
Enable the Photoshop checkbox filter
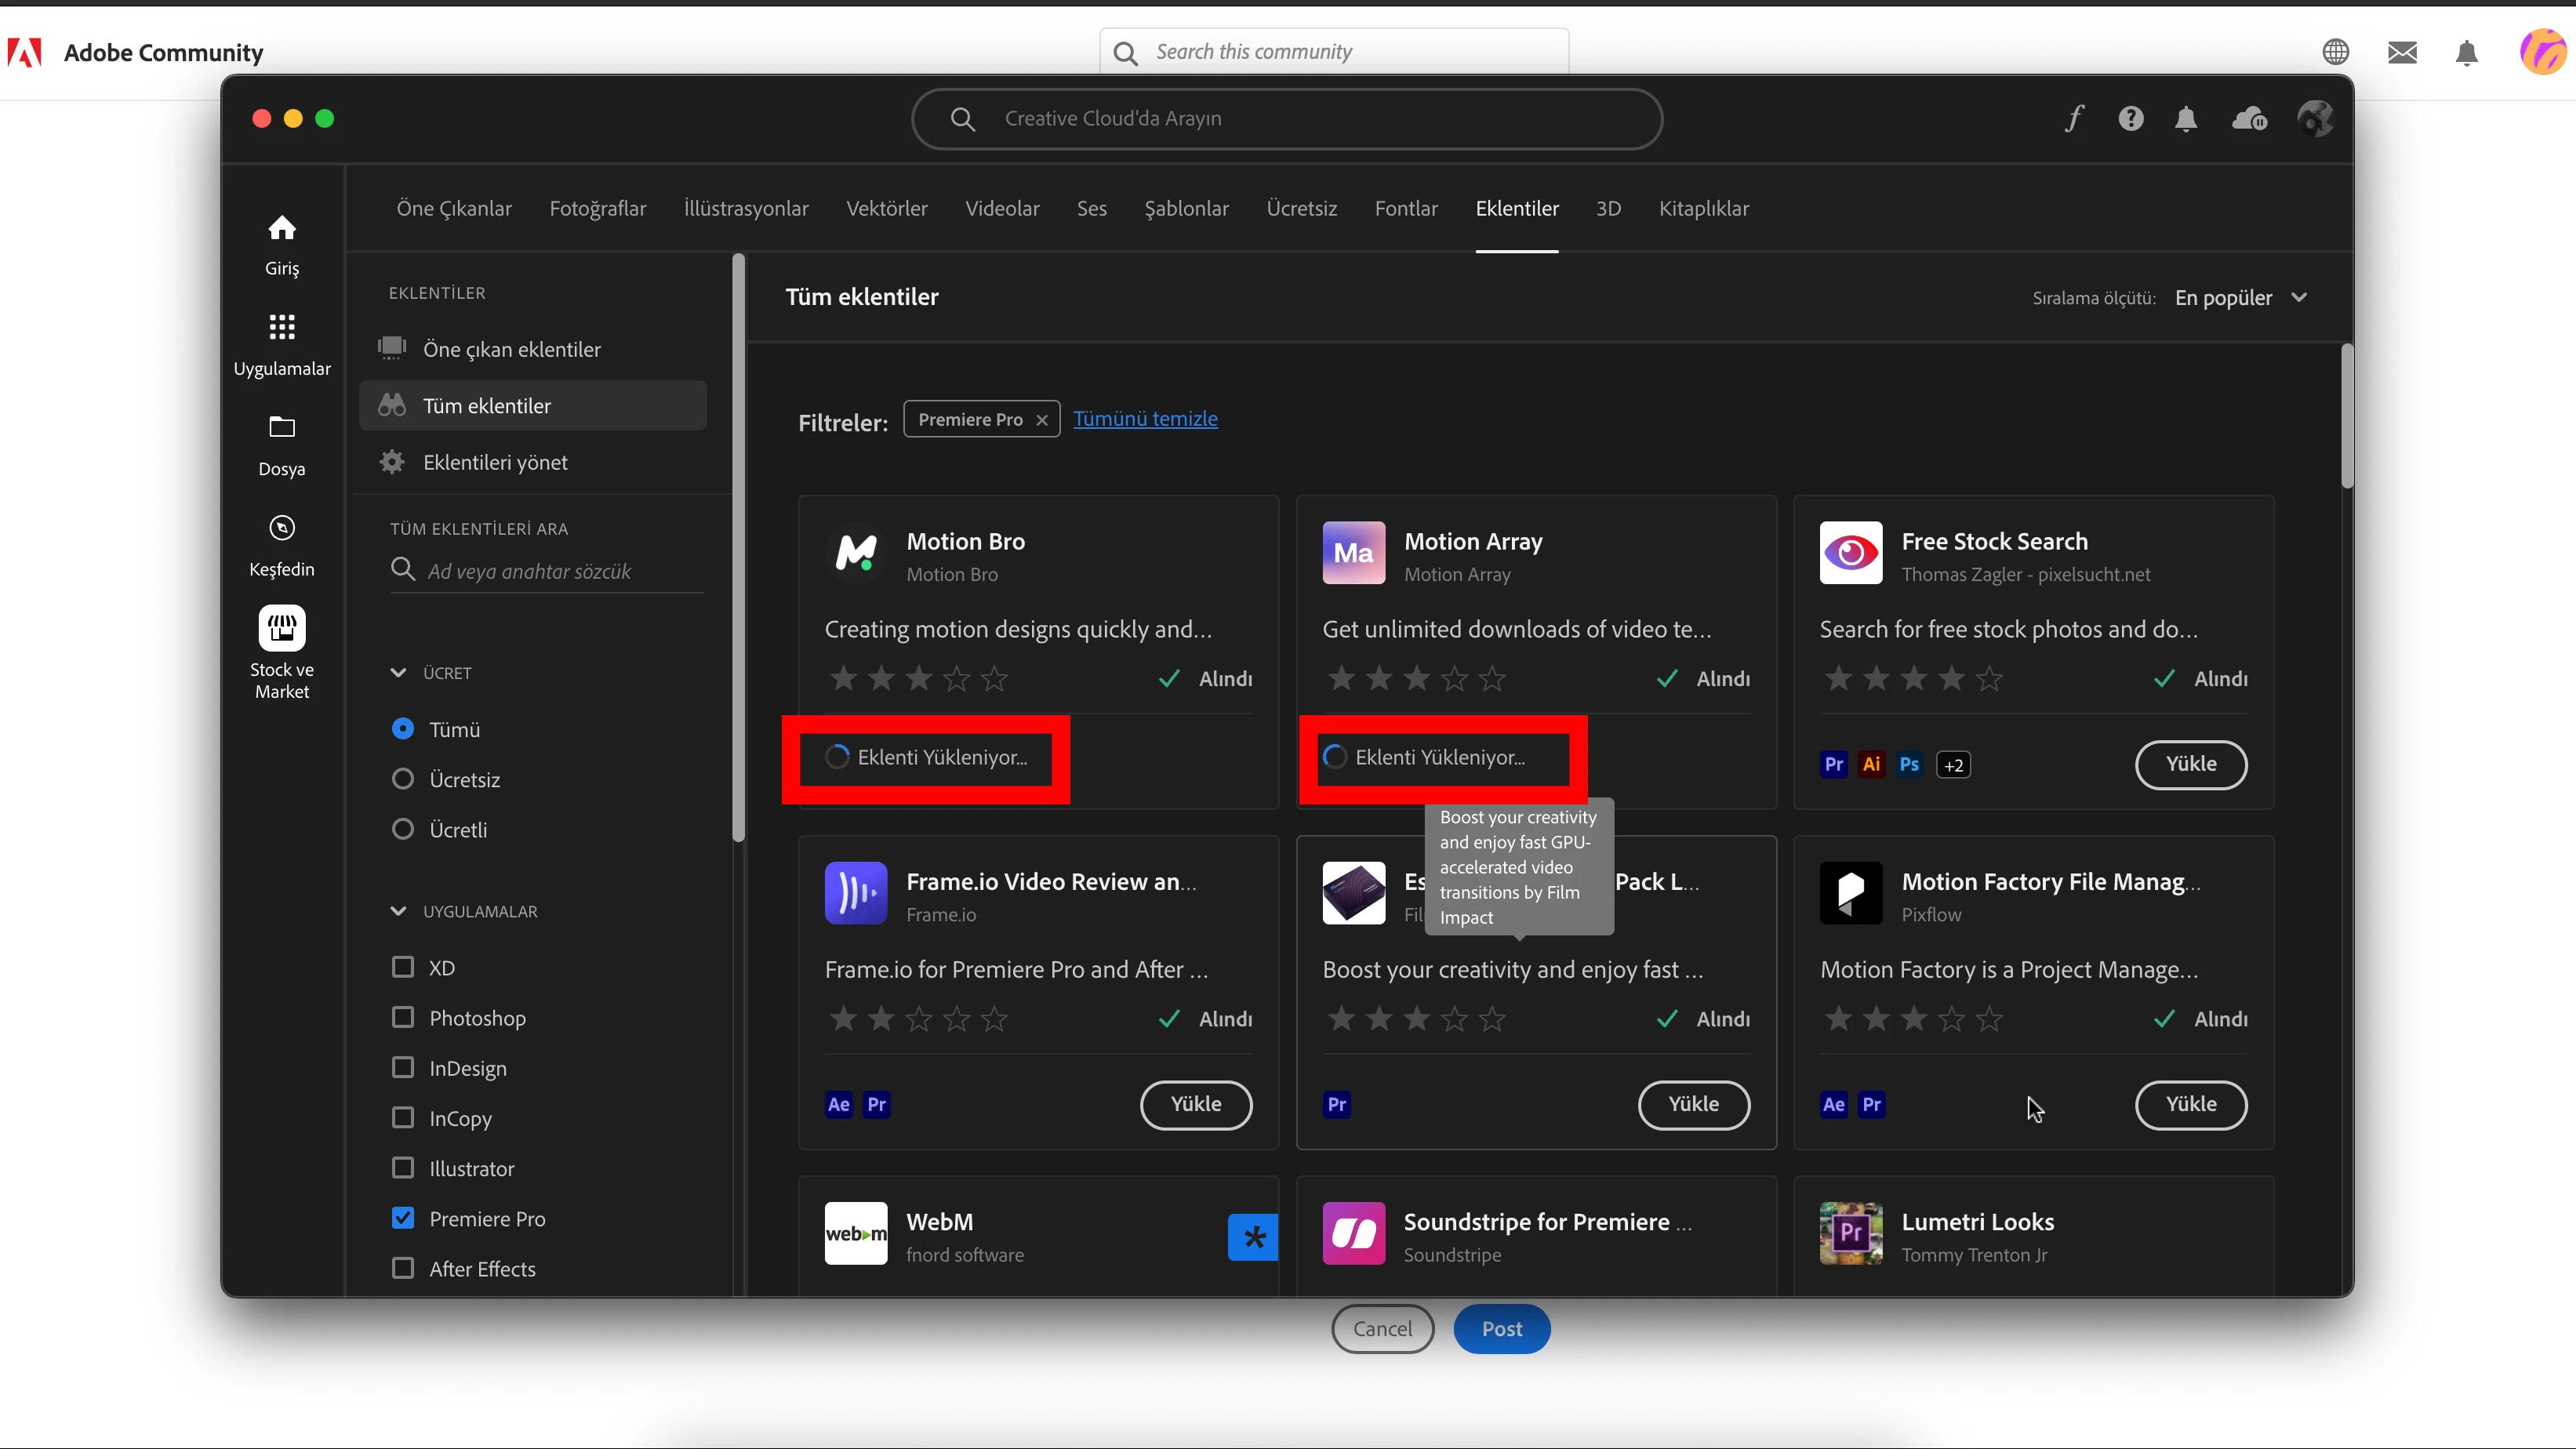[x=403, y=1017]
